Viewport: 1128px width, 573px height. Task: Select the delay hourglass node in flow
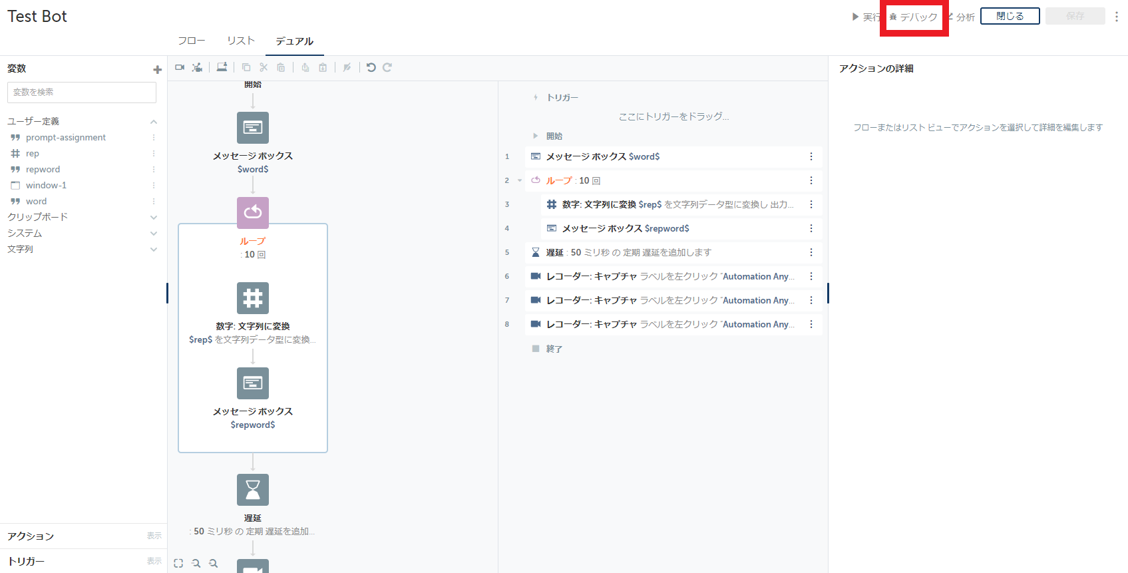click(253, 490)
